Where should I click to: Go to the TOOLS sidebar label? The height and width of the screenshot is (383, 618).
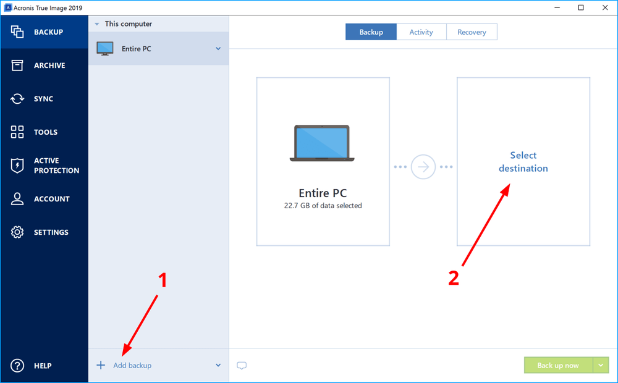46,132
